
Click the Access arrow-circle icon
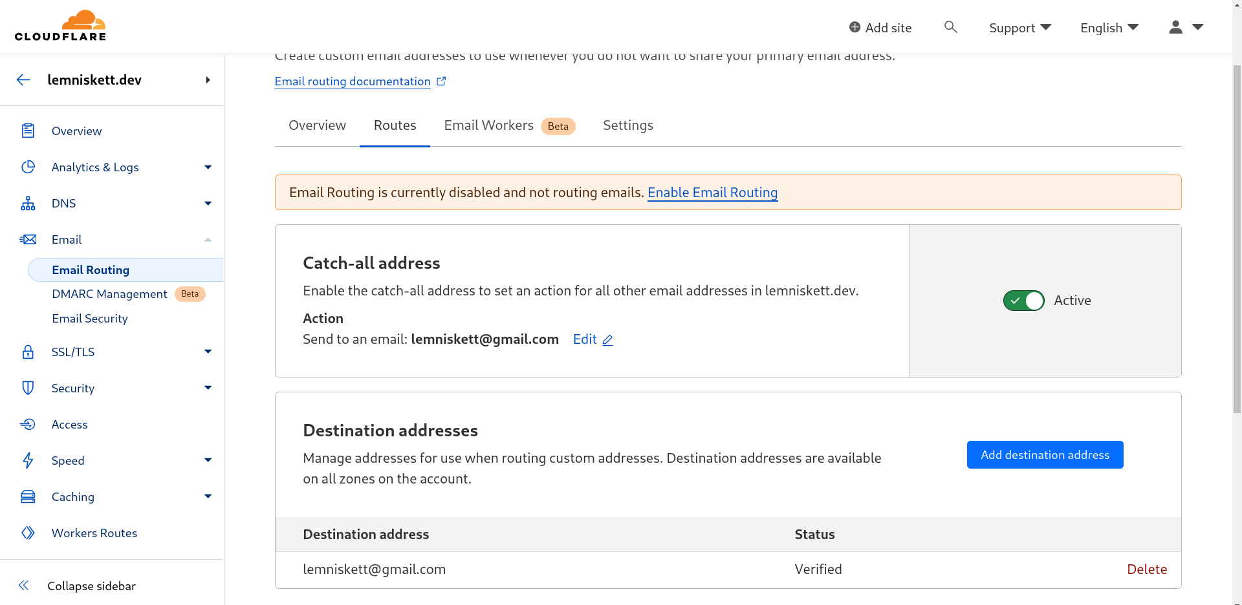[28, 424]
